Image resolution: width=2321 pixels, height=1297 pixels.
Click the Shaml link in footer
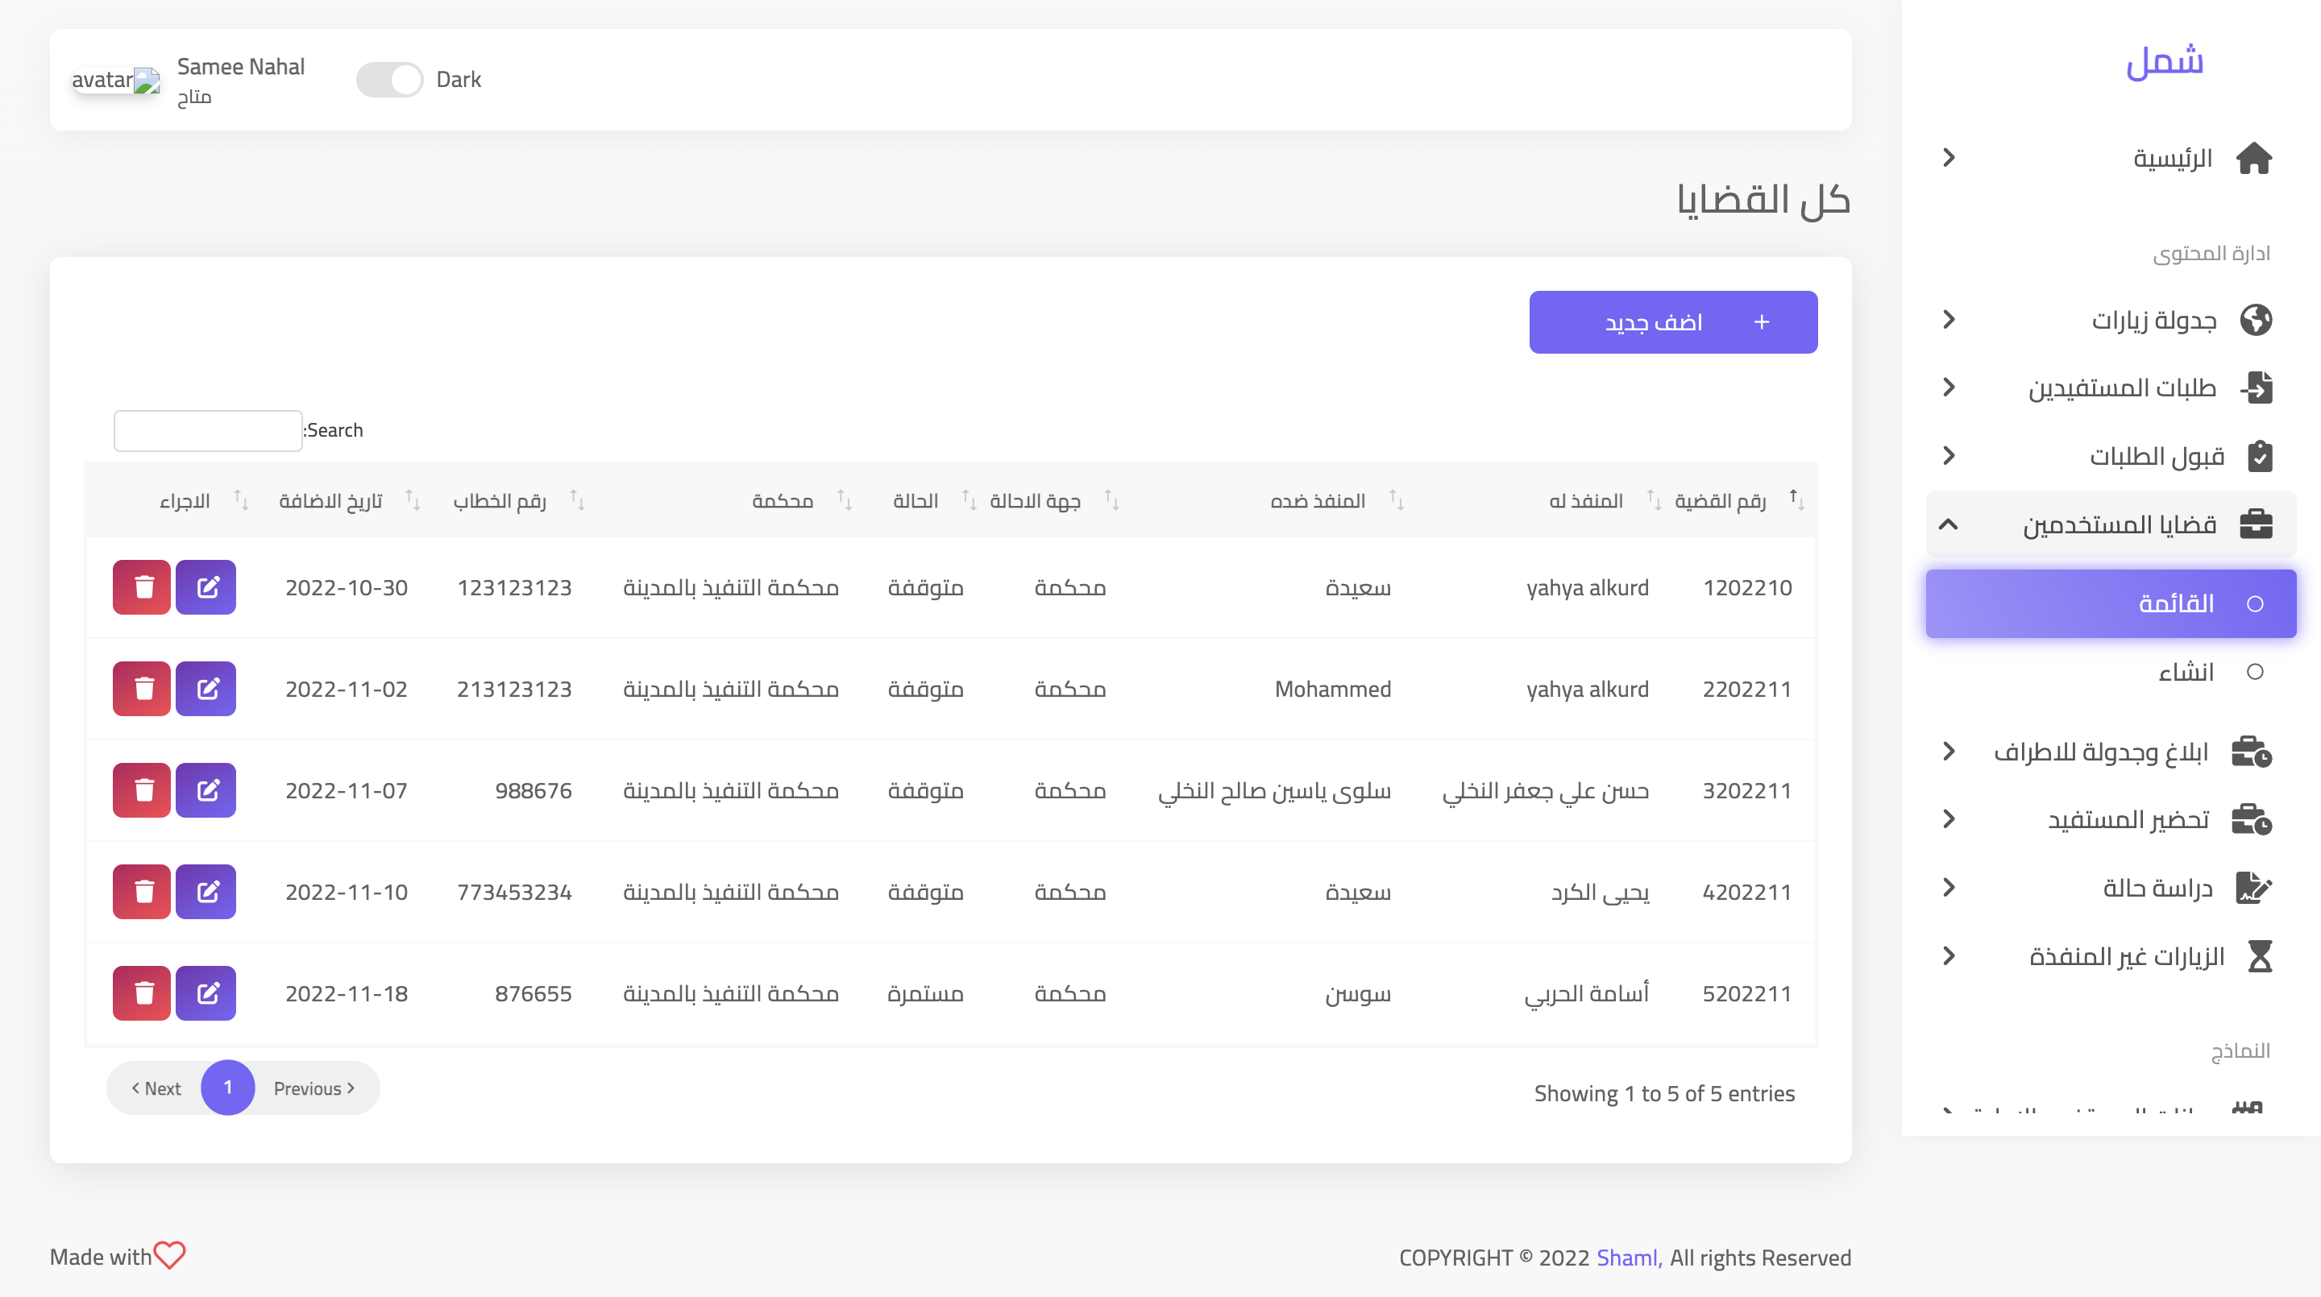click(x=1628, y=1258)
